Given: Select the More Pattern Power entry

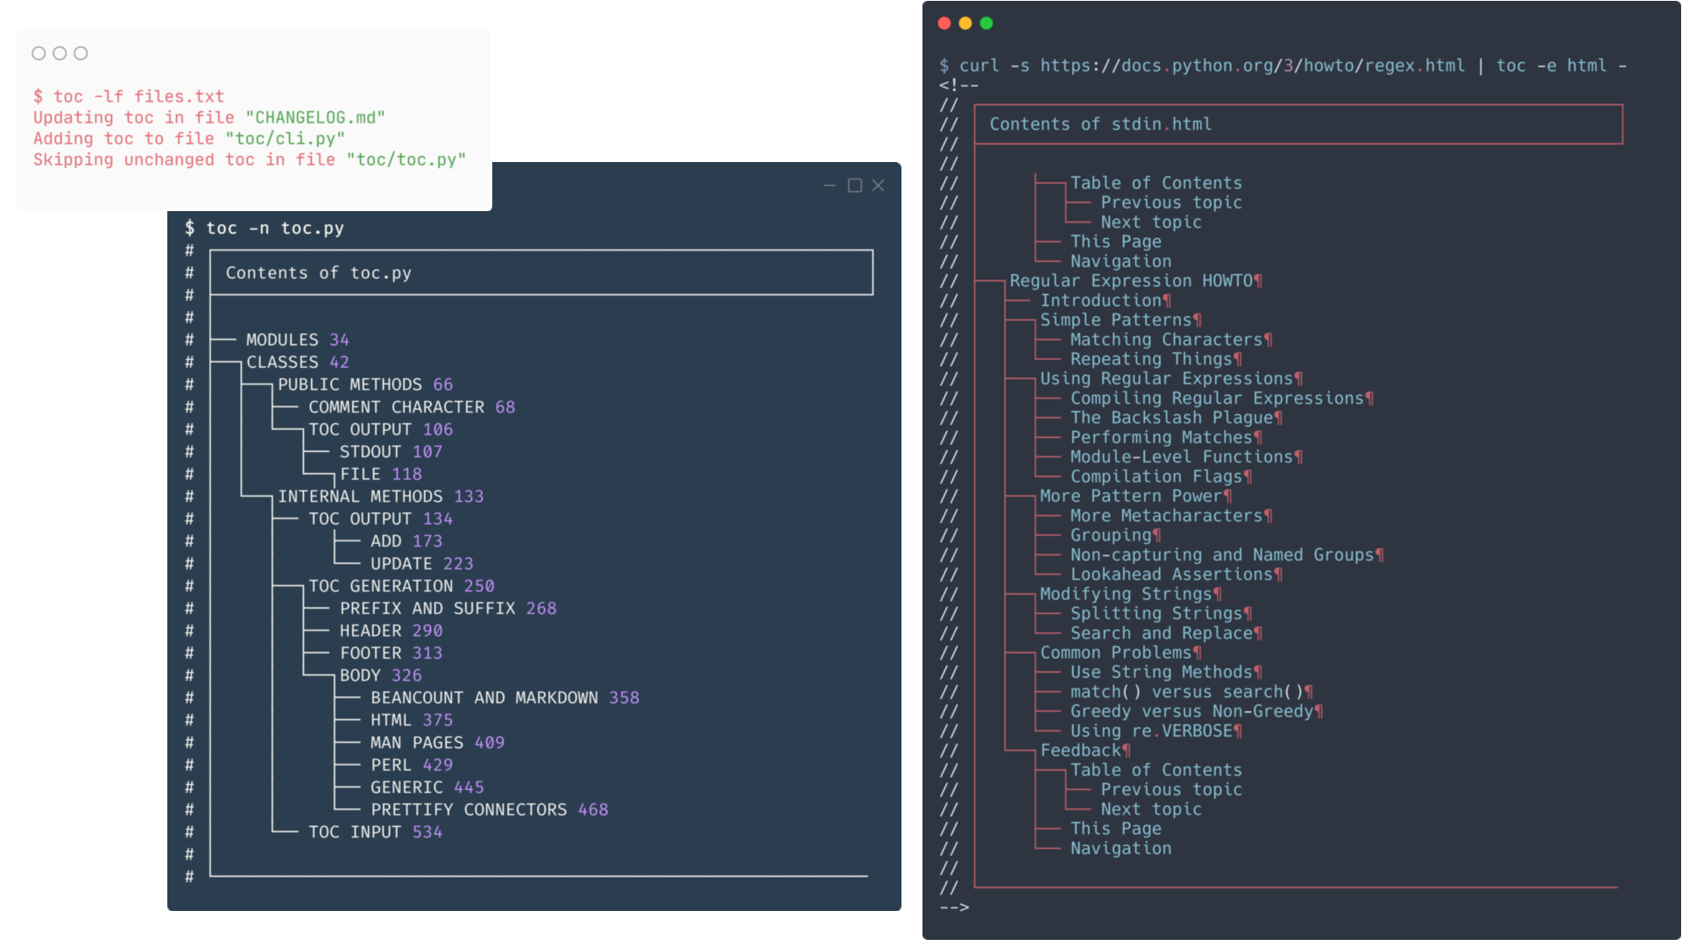Looking at the screenshot, I should [x=1136, y=497].
